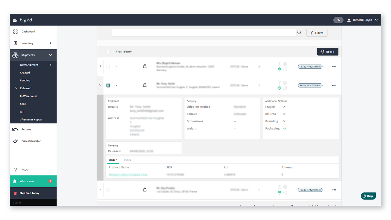This screenshot has height=220, width=391.
Task: Collapse the Tony Smith shipment details row
Action: (100, 85)
